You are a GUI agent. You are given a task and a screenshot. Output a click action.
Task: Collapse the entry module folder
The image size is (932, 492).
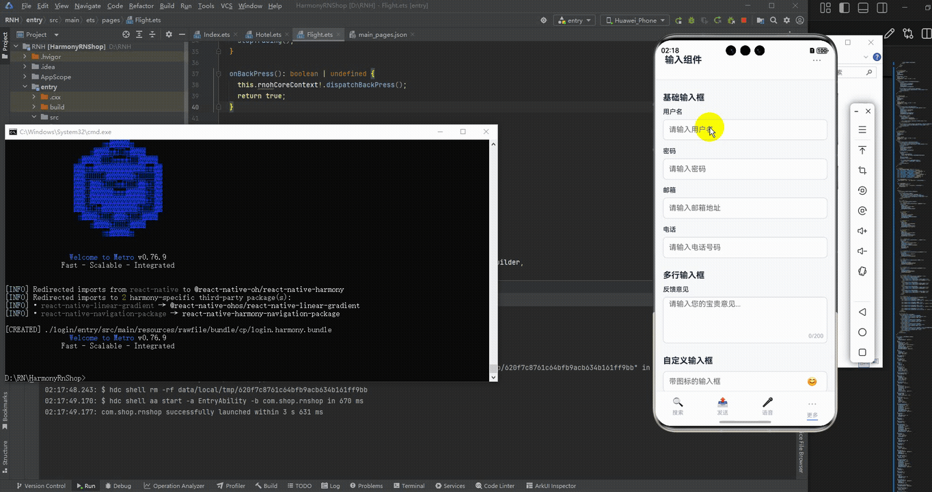[25, 87]
